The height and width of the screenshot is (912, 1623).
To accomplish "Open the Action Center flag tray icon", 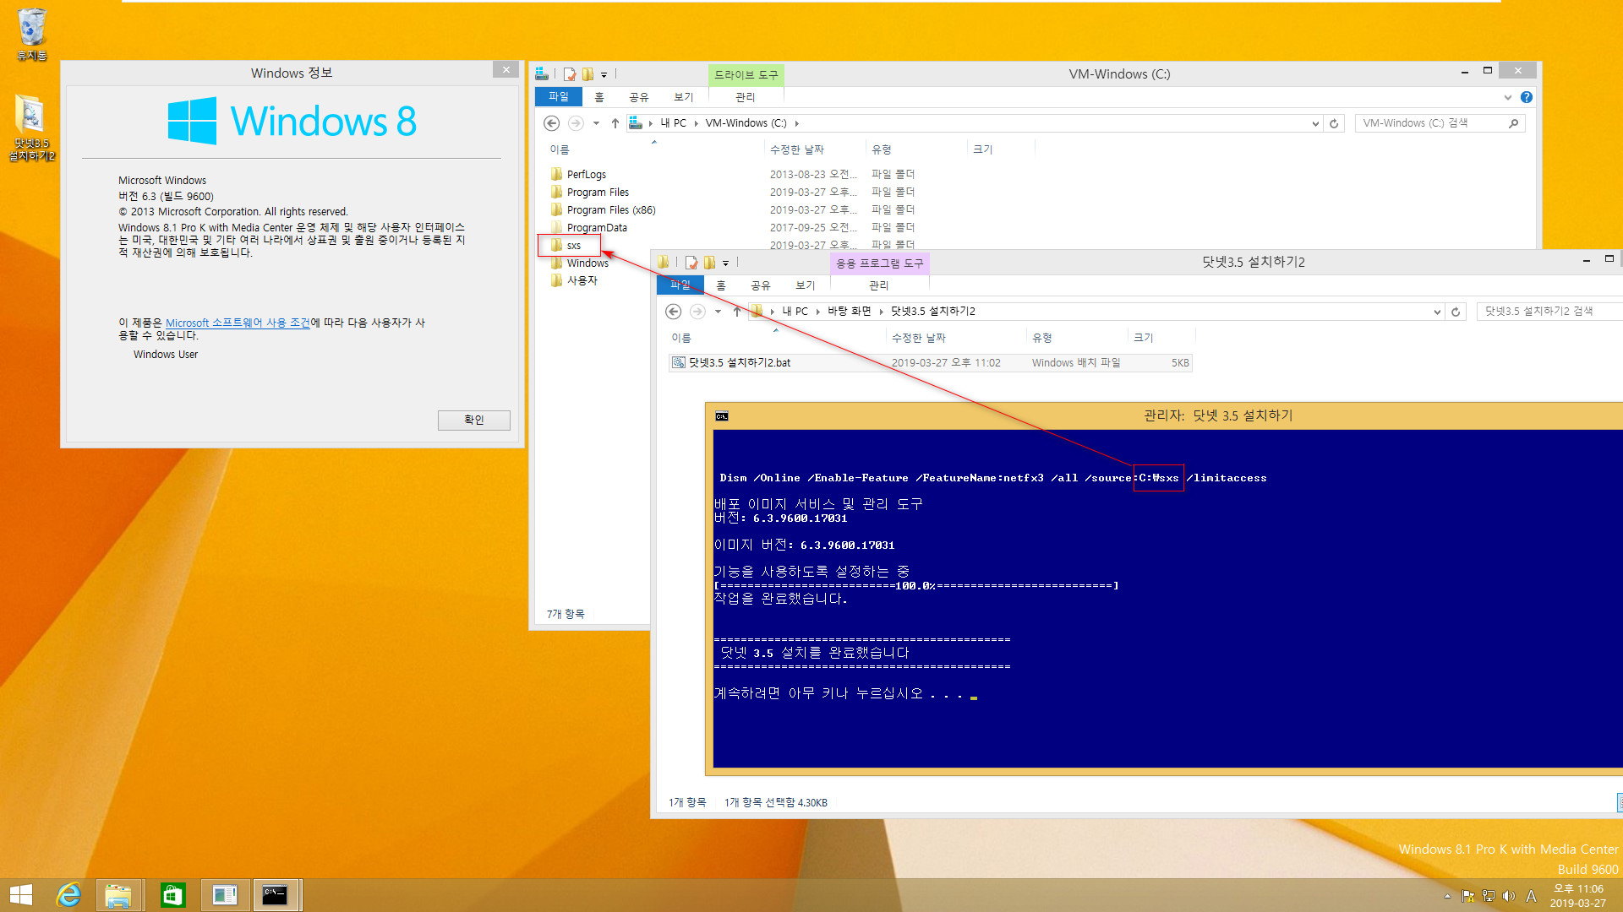I will 1468,896.
